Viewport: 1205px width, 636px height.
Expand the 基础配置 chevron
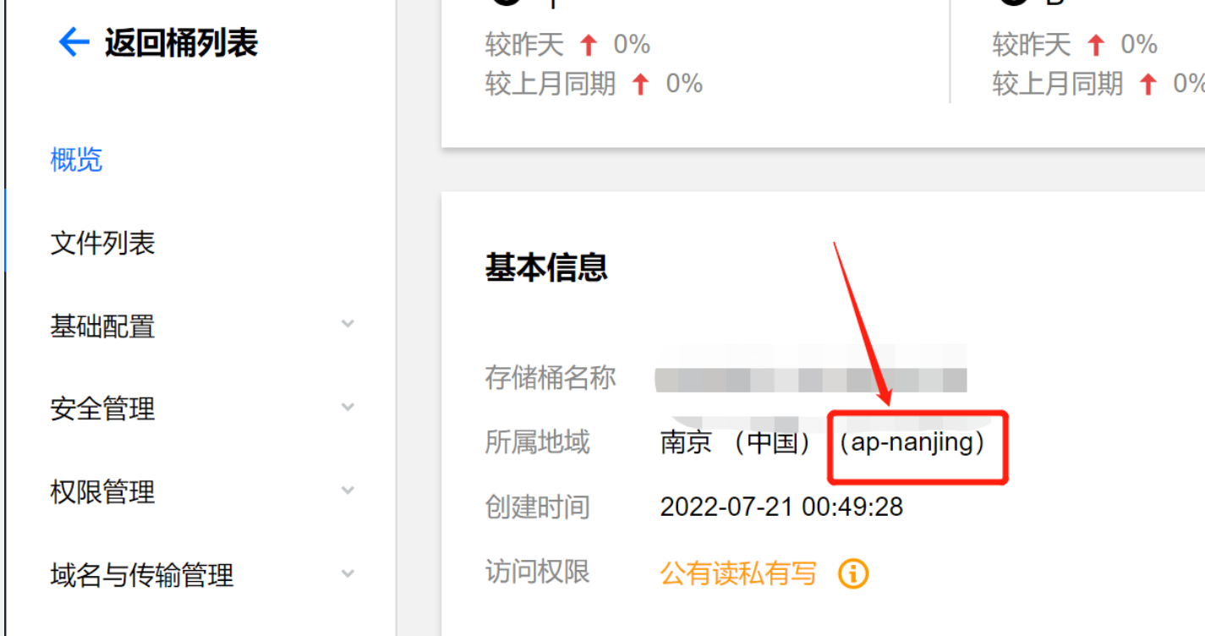(348, 324)
